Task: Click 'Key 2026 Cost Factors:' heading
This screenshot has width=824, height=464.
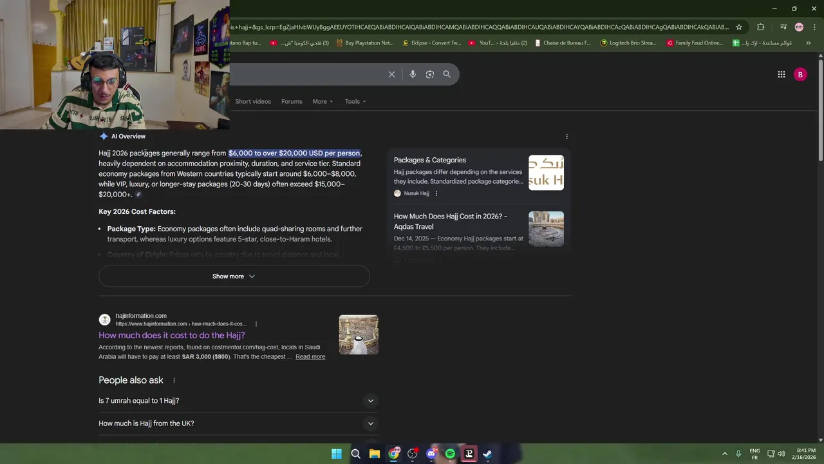Action: pos(137,211)
